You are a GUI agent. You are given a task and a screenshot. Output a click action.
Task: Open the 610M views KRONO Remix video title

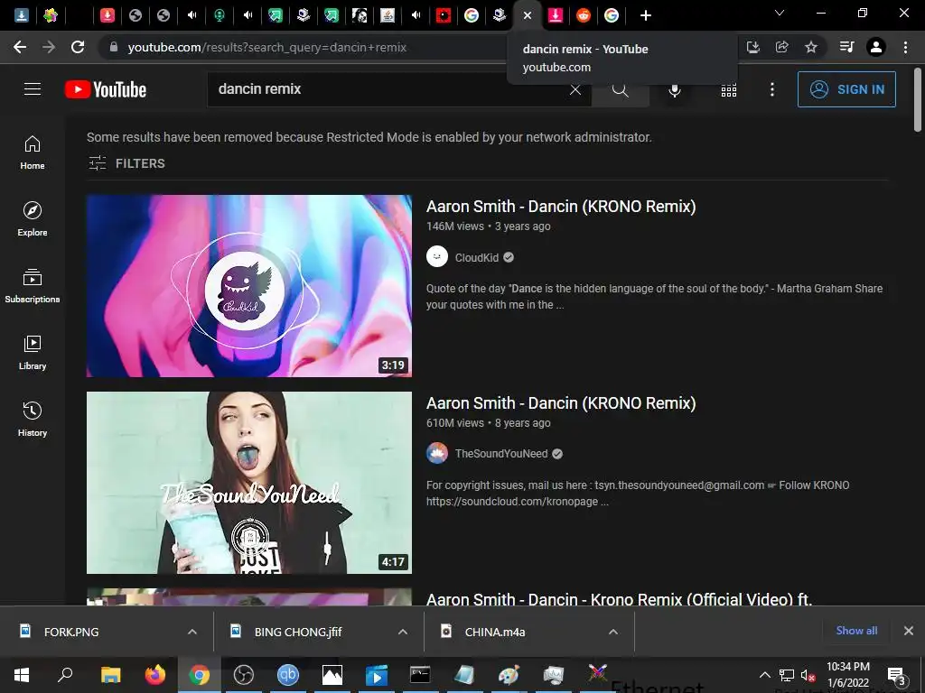[561, 403]
